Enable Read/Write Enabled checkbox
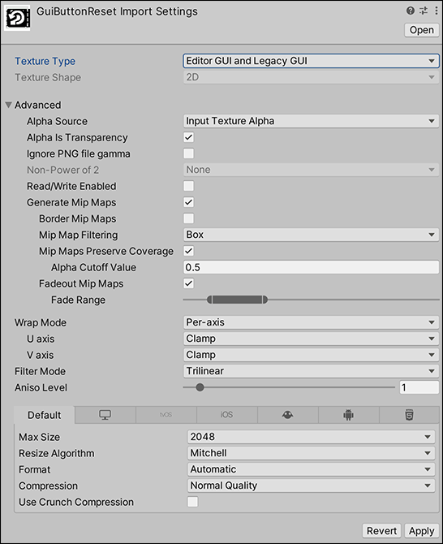Image resolution: width=443 pixels, height=544 pixels. (189, 186)
